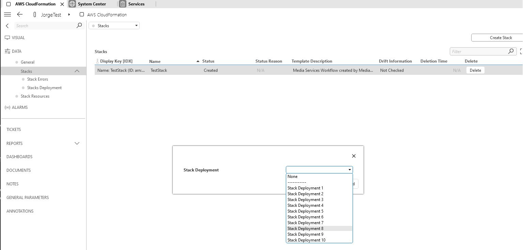Open the Stacks Deployment page

click(x=44, y=88)
